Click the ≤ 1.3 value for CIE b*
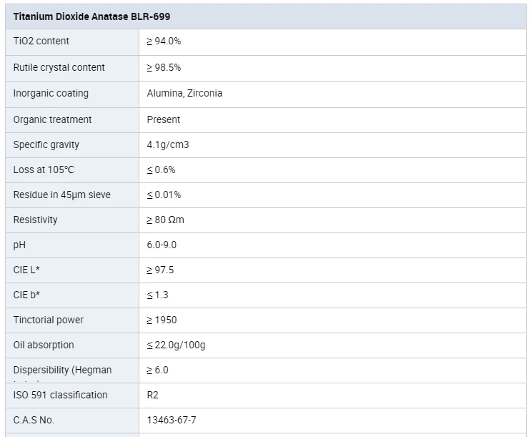This screenshot has width=531, height=437. coord(157,295)
